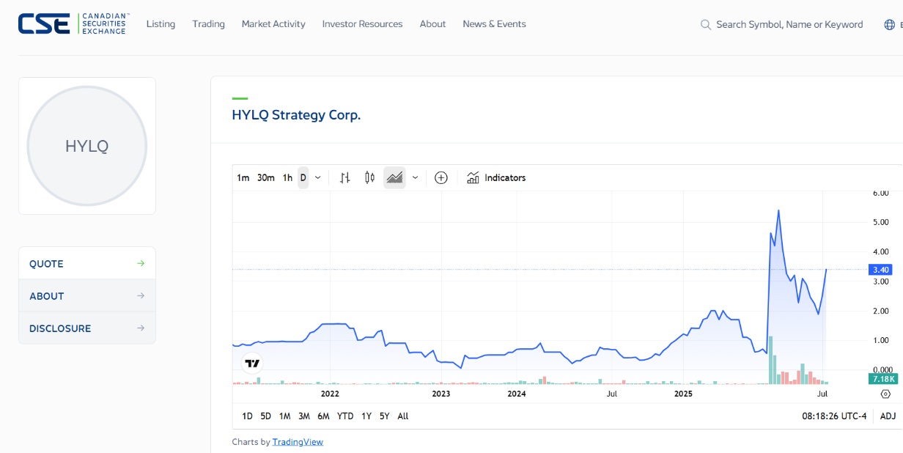The height and width of the screenshot is (453, 903).
Task: Click the 3.40 price label
Action: coord(880,270)
